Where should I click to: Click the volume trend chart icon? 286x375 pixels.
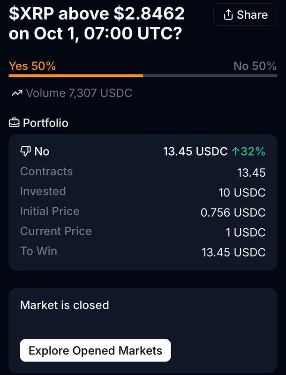point(17,93)
